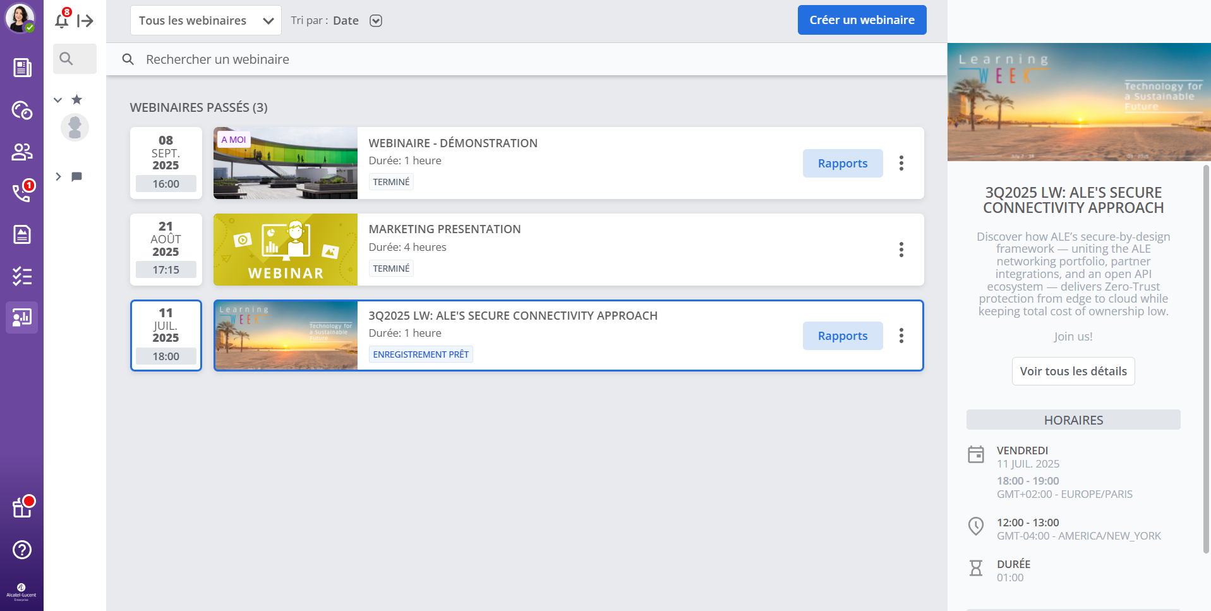Click 'WEBINAIRE - DÉMONSTRATION' title
Image resolution: width=1211 pixels, height=611 pixels.
coord(453,143)
